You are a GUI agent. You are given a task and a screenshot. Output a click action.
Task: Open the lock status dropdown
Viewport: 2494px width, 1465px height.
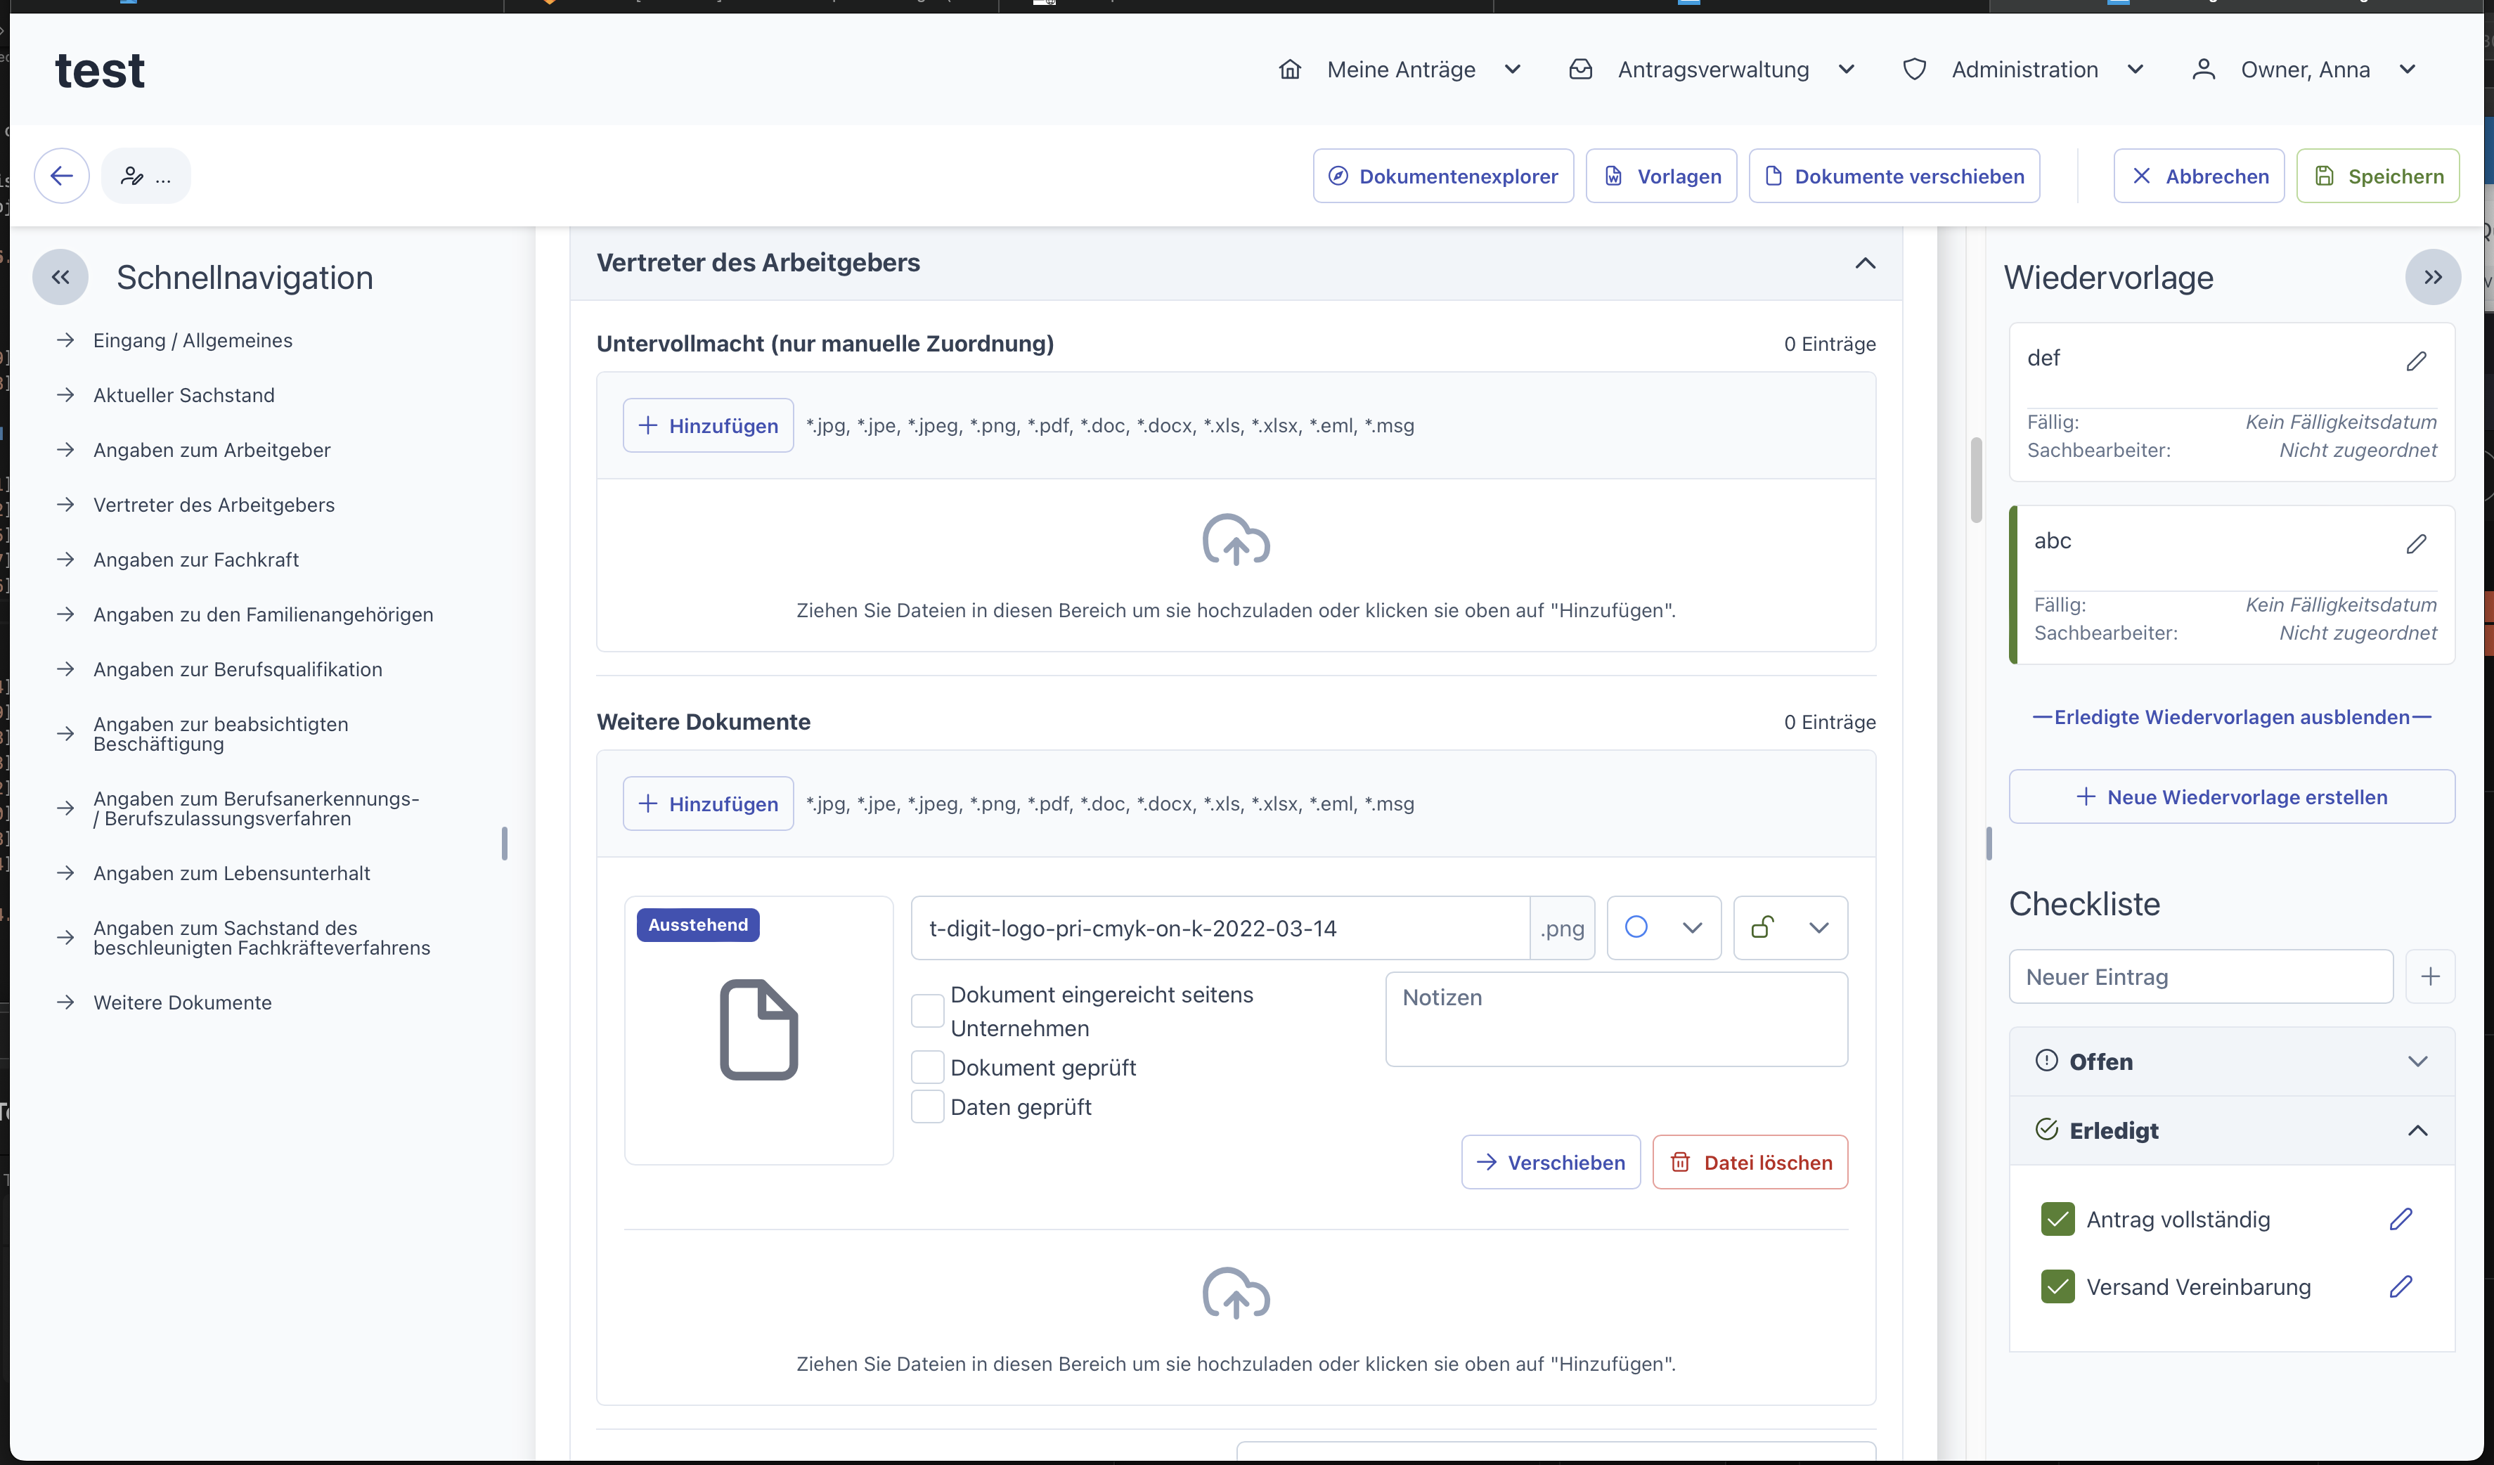1790,927
